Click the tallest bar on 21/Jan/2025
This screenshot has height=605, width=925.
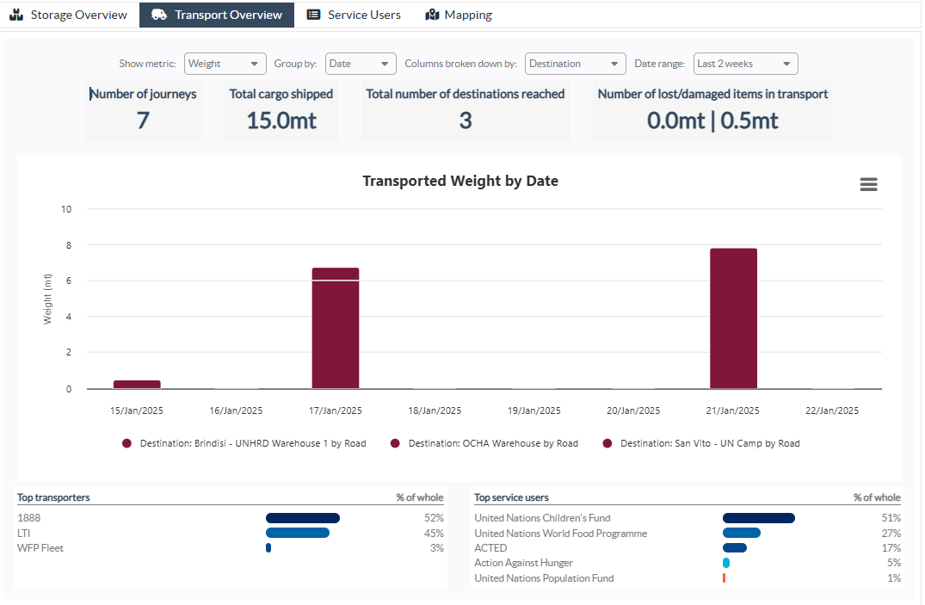tap(732, 317)
